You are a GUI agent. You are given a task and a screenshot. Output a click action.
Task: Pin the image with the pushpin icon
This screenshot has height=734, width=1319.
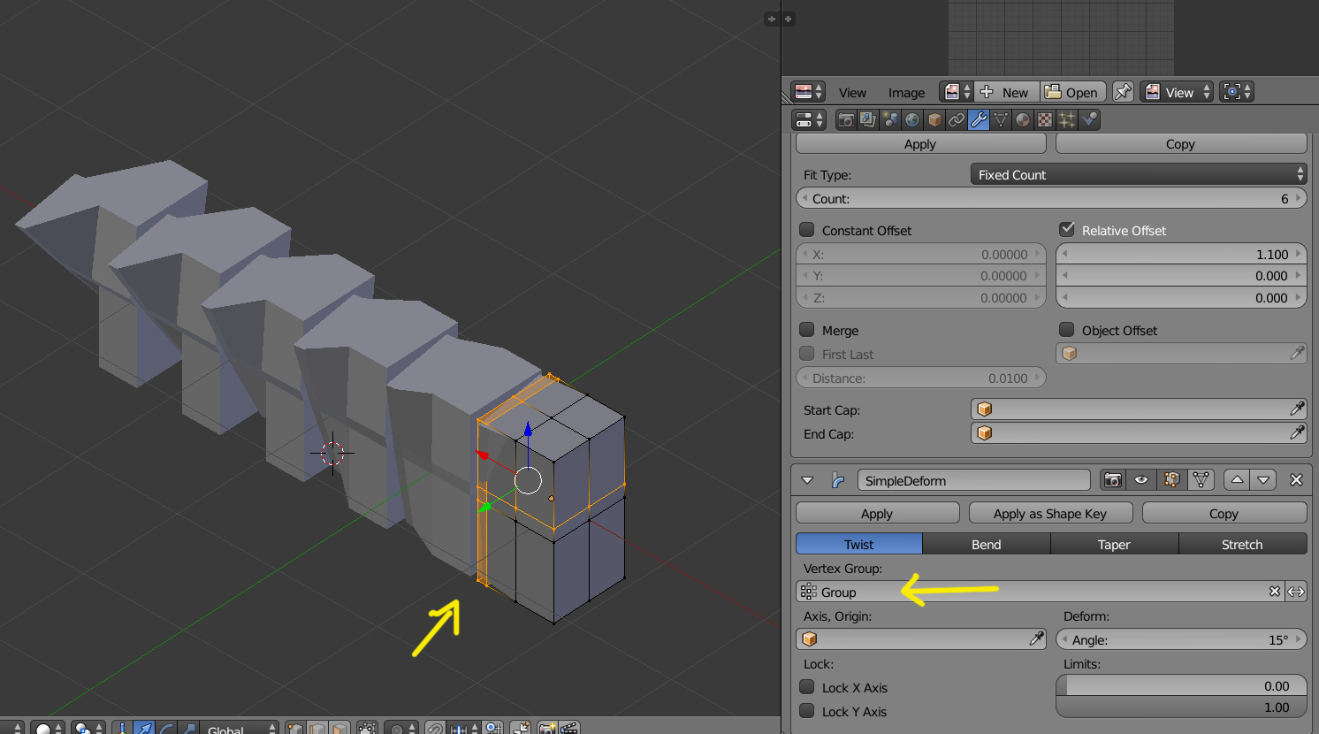[1123, 92]
